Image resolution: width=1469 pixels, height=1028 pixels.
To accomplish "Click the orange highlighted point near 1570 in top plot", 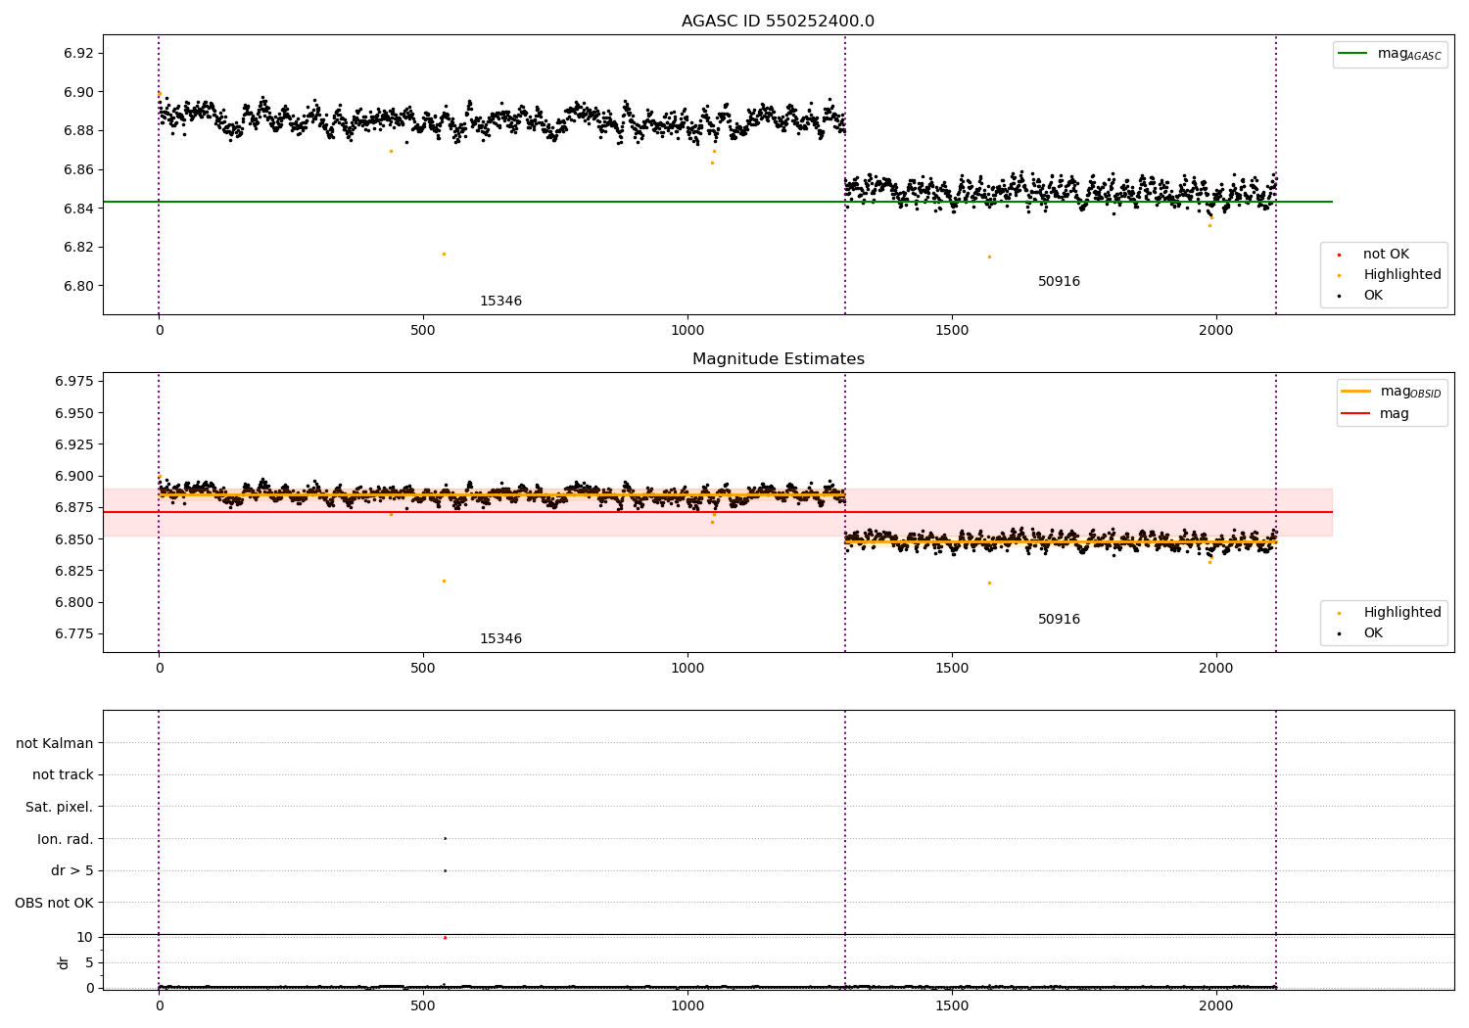I will (x=989, y=257).
